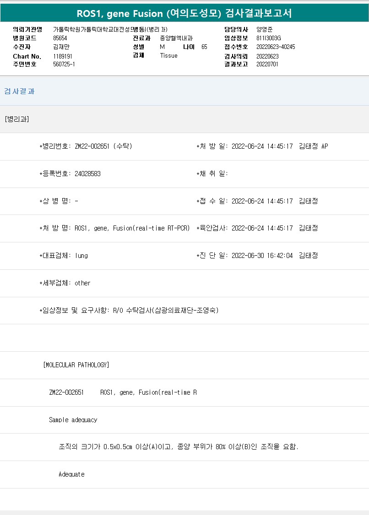Select the 'Sample adequacy' label

point(73,420)
